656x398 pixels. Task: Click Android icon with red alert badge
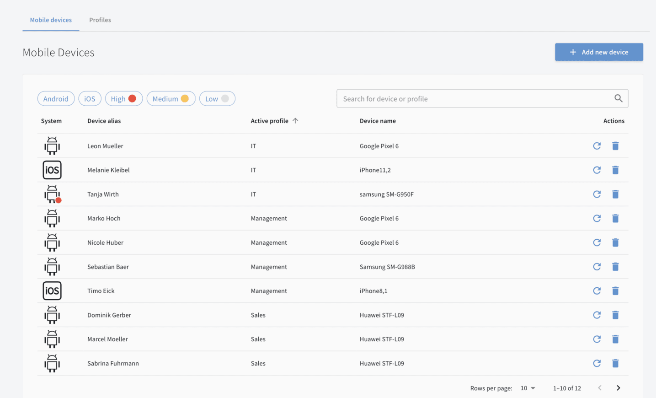[x=52, y=194]
